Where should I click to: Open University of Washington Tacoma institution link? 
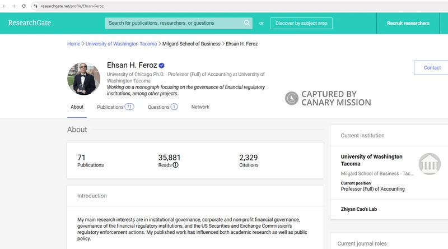click(371, 160)
